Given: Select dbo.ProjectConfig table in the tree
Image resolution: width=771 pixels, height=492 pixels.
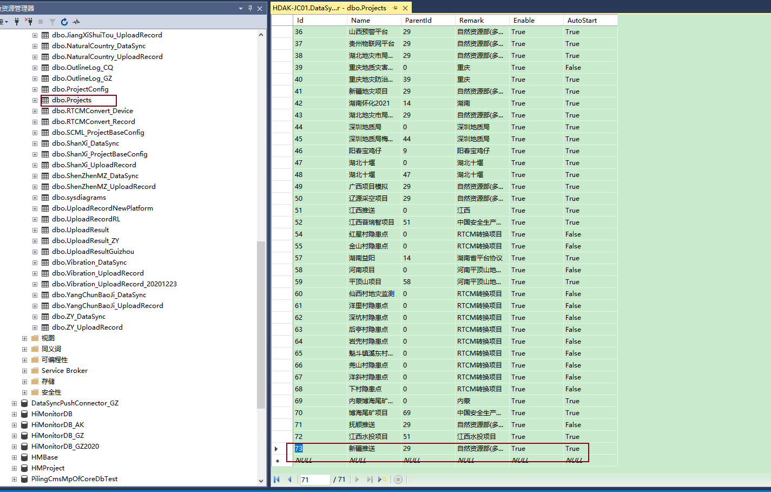Looking at the screenshot, I should click(80, 89).
